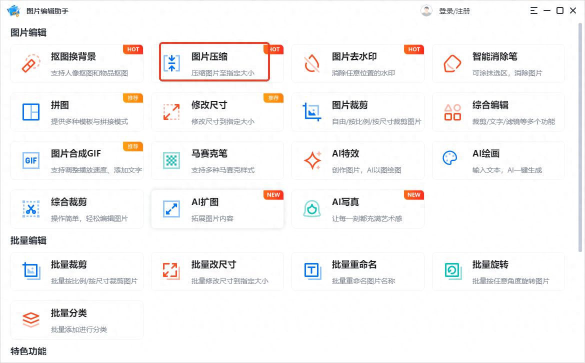Click the 特色功能 section heading
Viewport: 585px width, 363px height.
[x=28, y=351]
